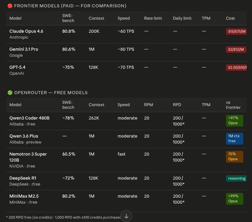
Task: Click the RPM value 20 for Qwen3 Coder 480B
Action: pos(147,118)
